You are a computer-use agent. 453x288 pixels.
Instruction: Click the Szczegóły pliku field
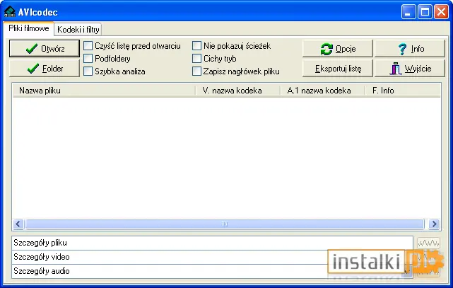(x=212, y=243)
